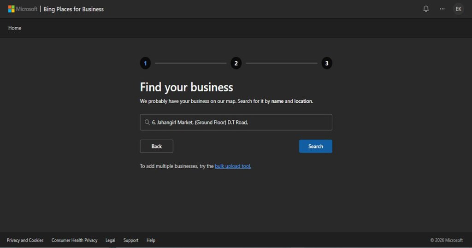Click the blue Search button
Screen dimensions: 472x248
pyautogui.click(x=315, y=146)
